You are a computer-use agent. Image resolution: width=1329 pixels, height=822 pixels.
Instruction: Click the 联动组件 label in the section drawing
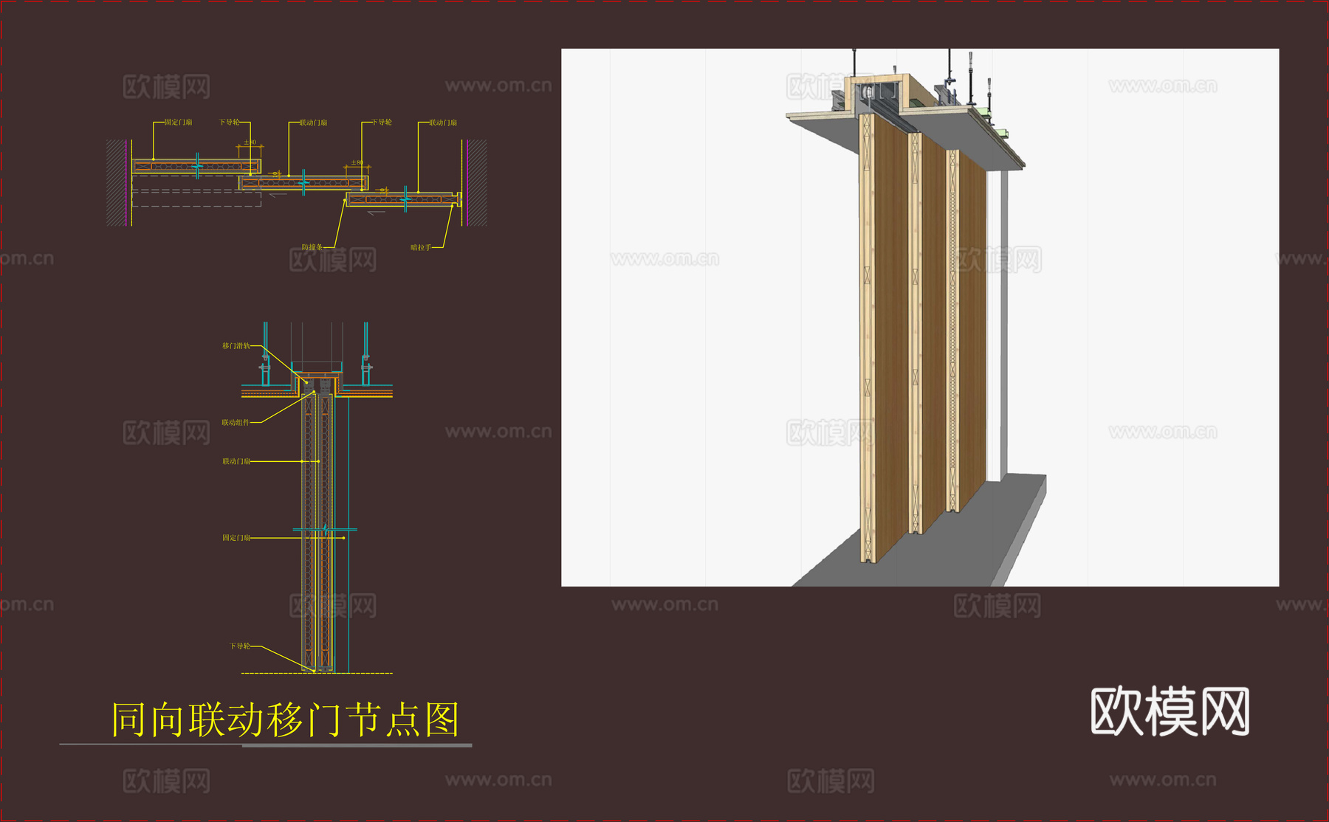236,423
